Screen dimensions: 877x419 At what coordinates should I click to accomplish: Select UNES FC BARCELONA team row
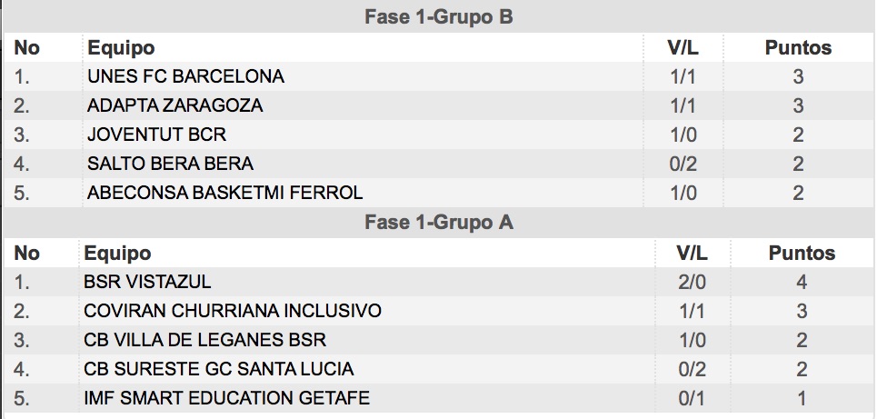pos(438,76)
